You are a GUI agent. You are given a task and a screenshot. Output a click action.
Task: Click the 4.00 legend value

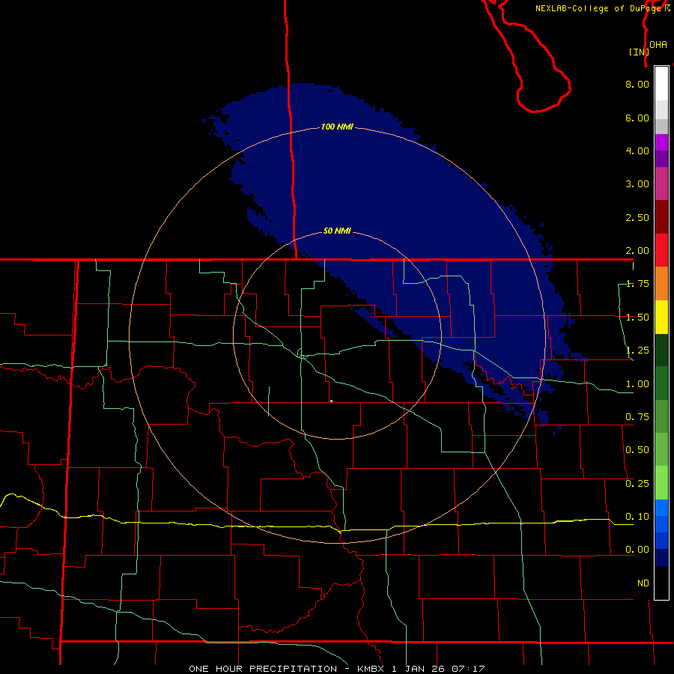(x=637, y=151)
